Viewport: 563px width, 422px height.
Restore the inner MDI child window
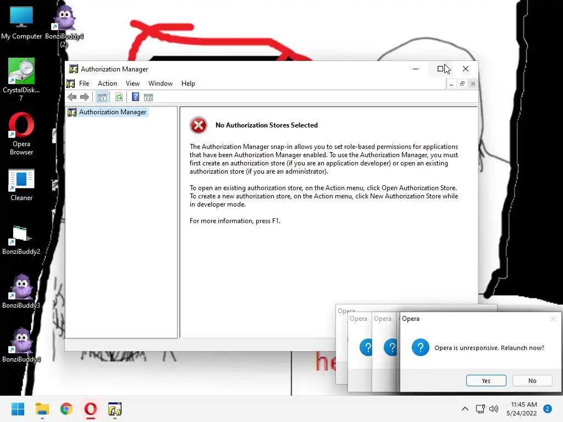tap(462, 84)
